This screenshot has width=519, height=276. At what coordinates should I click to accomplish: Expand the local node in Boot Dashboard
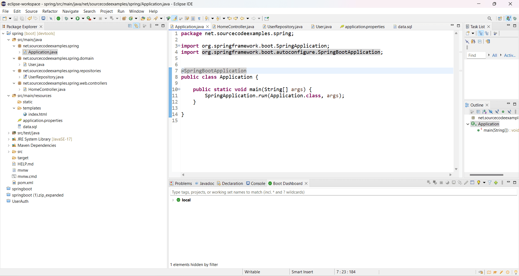click(173, 200)
